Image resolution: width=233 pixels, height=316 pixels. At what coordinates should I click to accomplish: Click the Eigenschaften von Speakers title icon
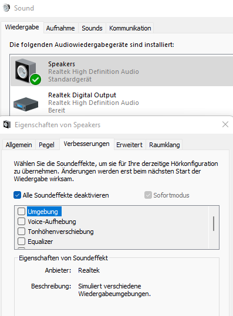(x=7, y=124)
